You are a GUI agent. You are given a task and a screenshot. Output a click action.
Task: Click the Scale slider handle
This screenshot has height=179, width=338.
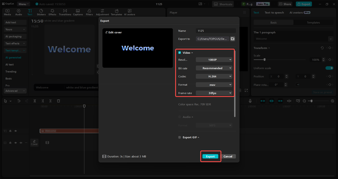(x=264, y=60)
